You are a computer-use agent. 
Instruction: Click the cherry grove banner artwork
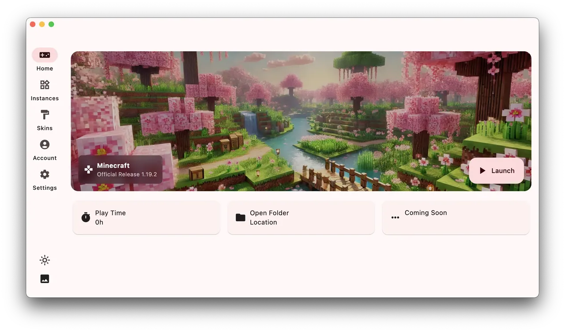(301, 102)
